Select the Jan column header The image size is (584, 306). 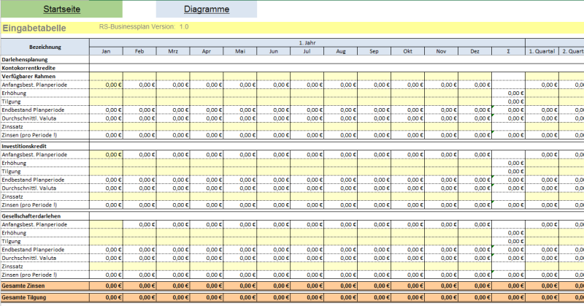106,51
